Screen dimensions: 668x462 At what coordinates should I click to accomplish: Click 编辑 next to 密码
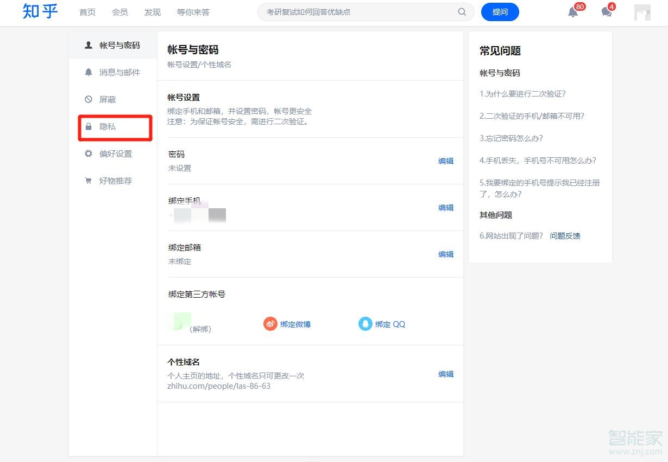point(445,161)
